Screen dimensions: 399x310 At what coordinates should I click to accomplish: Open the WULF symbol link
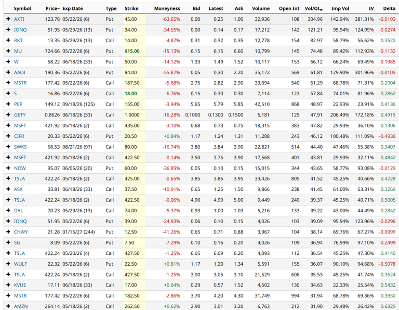click(20, 264)
